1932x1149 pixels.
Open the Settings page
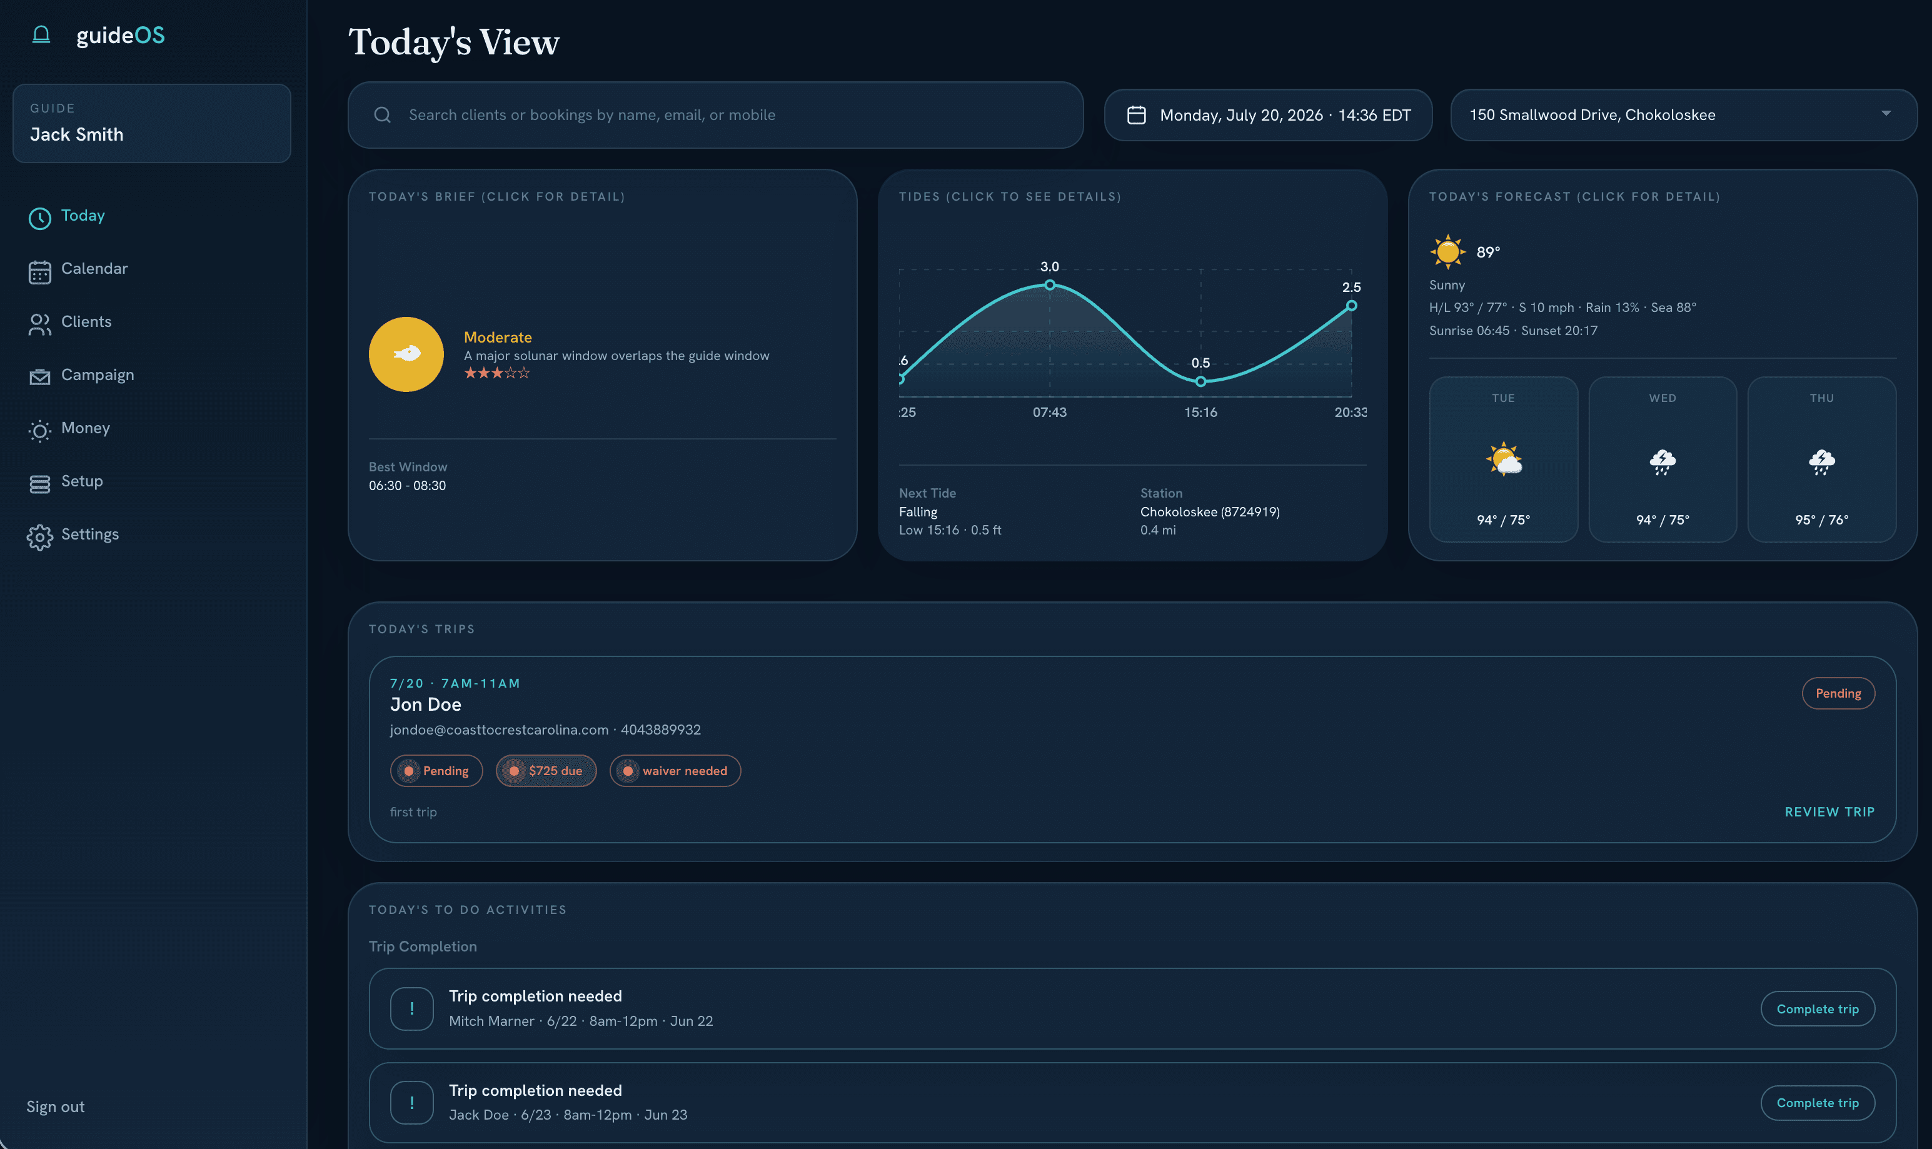click(x=90, y=534)
